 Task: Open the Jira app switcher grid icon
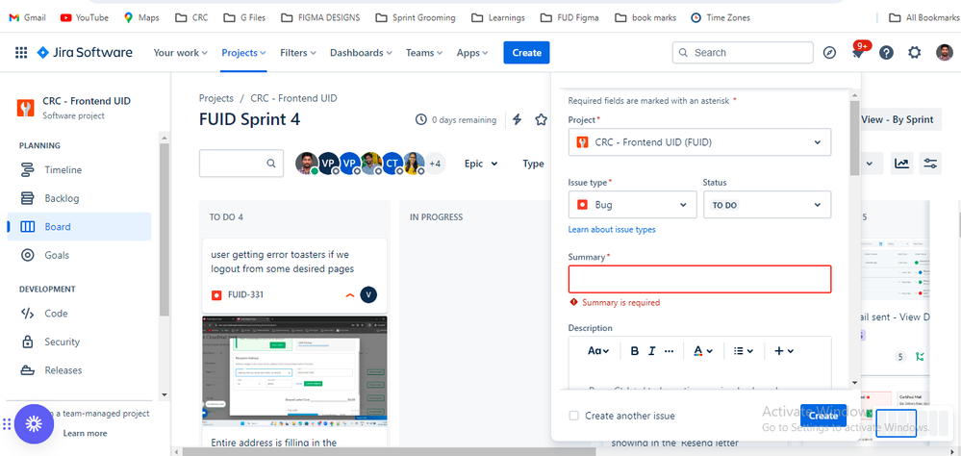tap(21, 53)
